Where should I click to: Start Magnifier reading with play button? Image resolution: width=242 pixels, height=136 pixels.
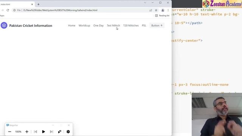[43, 132]
